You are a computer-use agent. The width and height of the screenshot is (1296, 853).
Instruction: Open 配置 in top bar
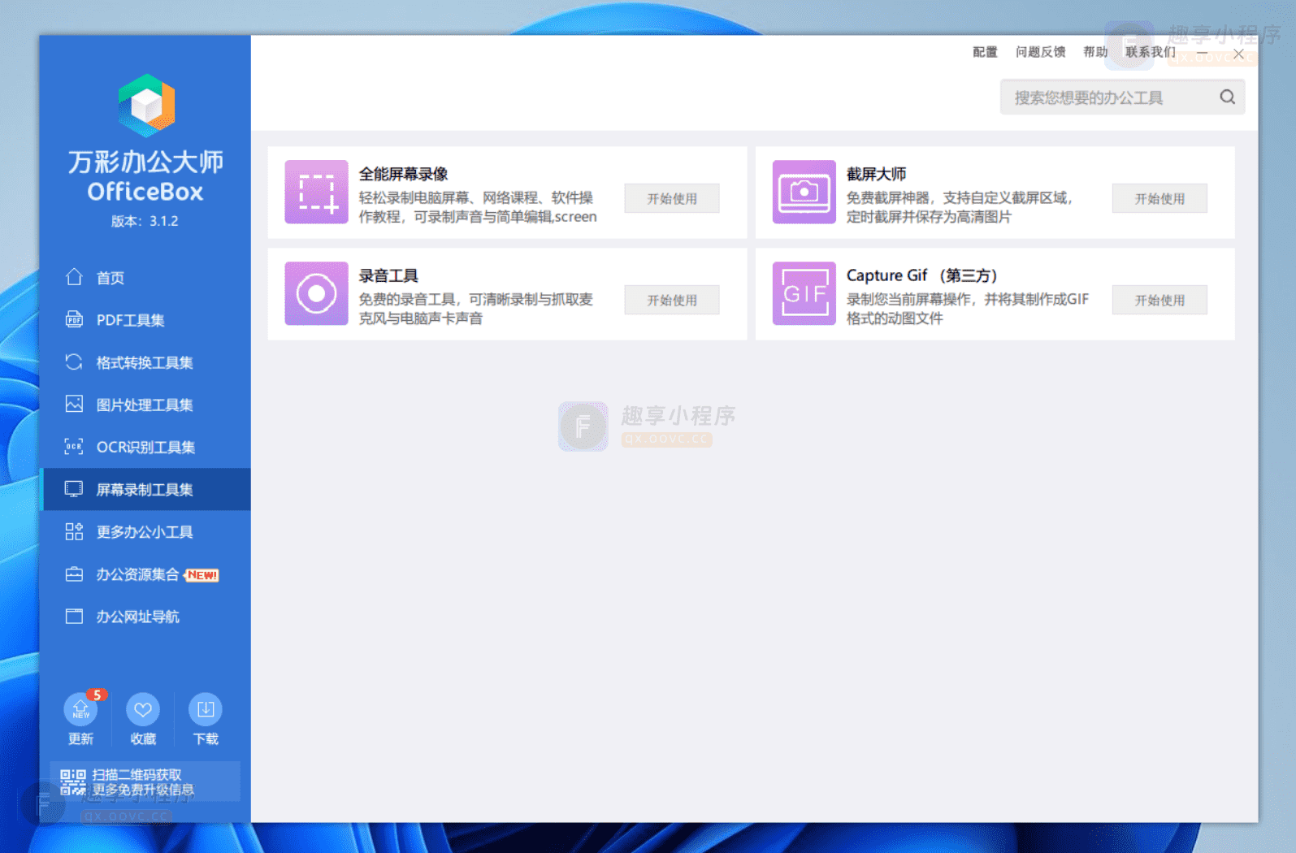point(985,52)
